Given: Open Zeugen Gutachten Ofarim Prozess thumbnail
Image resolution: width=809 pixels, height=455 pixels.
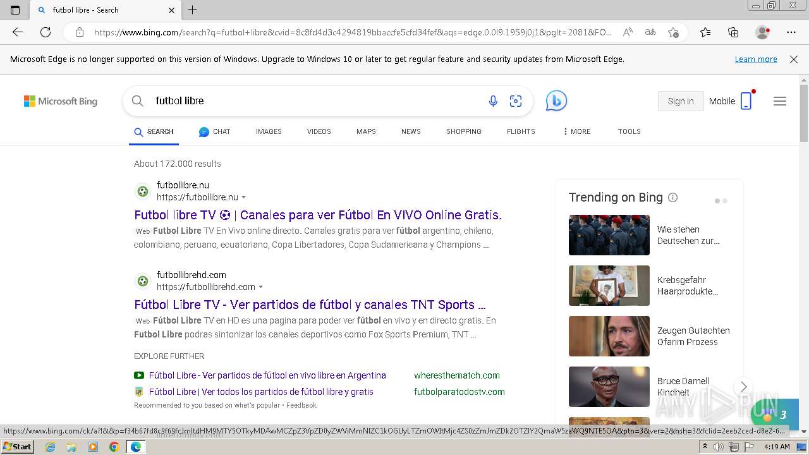Looking at the screenshot, I should (x=609, y=336).
